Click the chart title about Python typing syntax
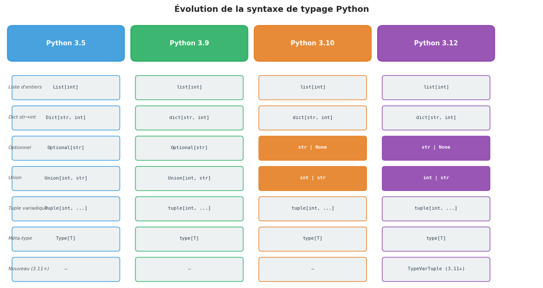Viewport: 543px width, 288px height. [x=271, y=9]
